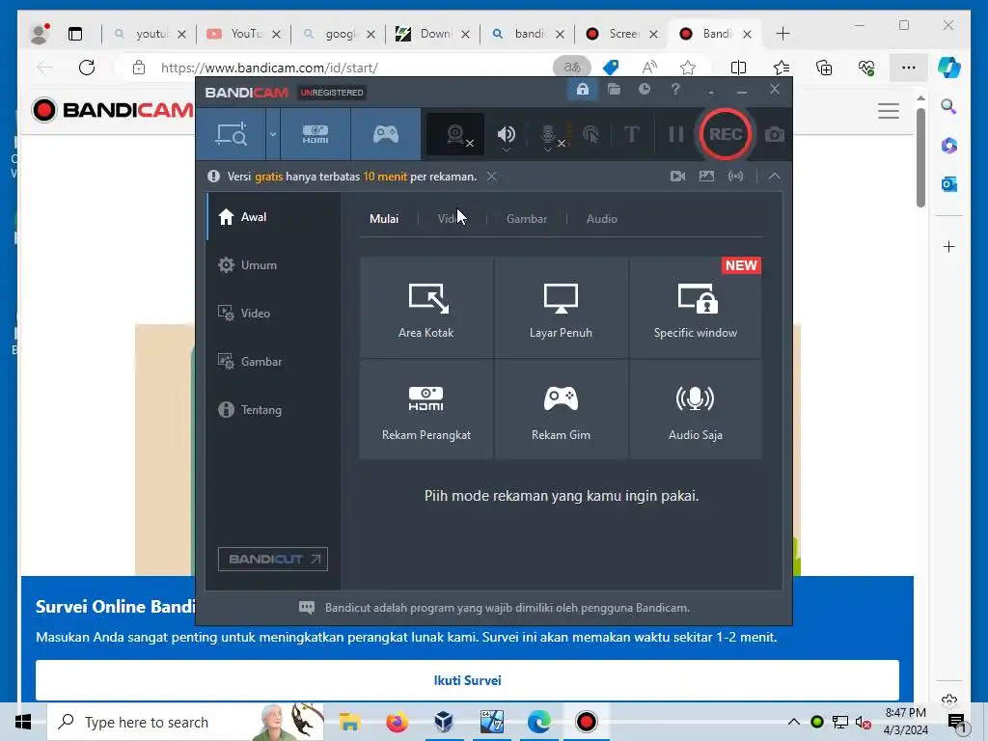
Task: Toggle the webcam overlay icon
Action: [456, 134]
